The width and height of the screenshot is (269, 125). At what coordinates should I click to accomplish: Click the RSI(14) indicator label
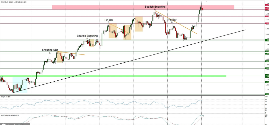tap(5, 97)
